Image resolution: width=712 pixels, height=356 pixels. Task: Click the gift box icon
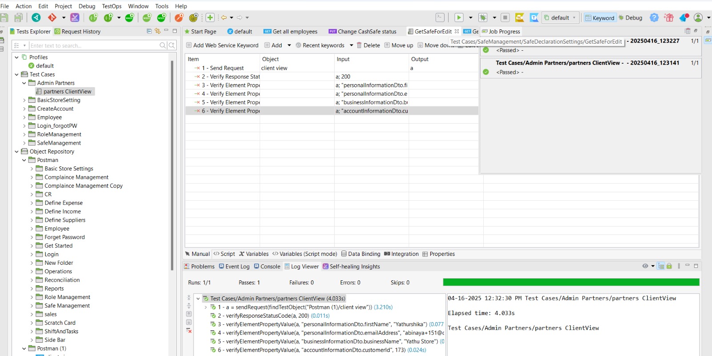pos(668,17)
